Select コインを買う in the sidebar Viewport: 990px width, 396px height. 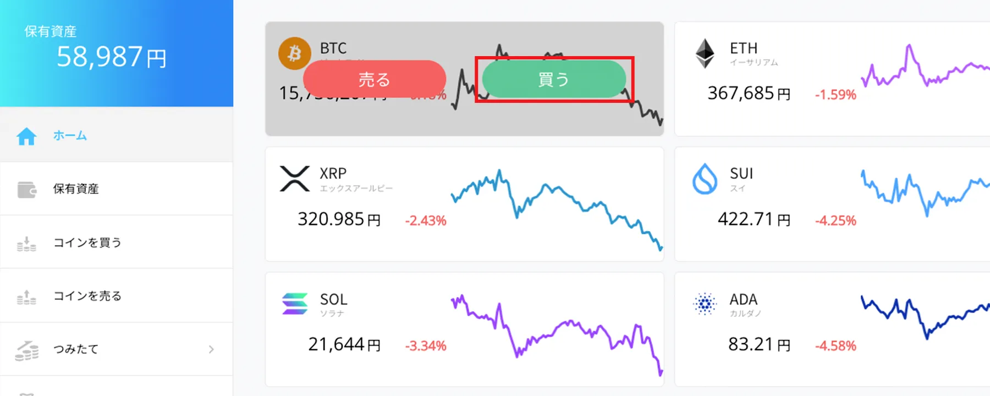[87, 243]
